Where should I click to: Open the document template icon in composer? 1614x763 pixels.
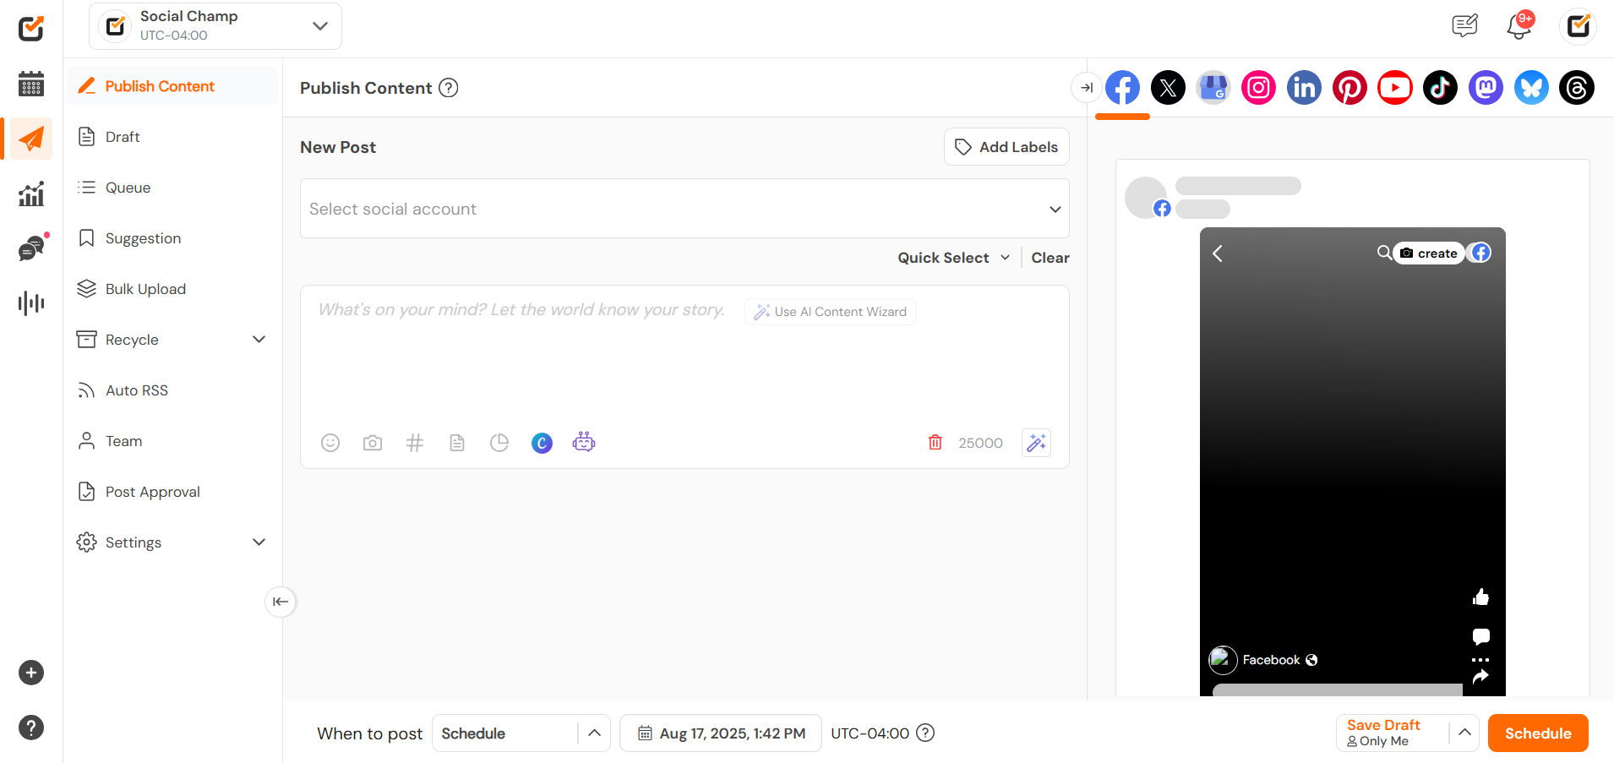(457, 443)
